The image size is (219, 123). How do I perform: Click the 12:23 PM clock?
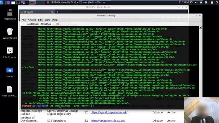click(184, 2)
